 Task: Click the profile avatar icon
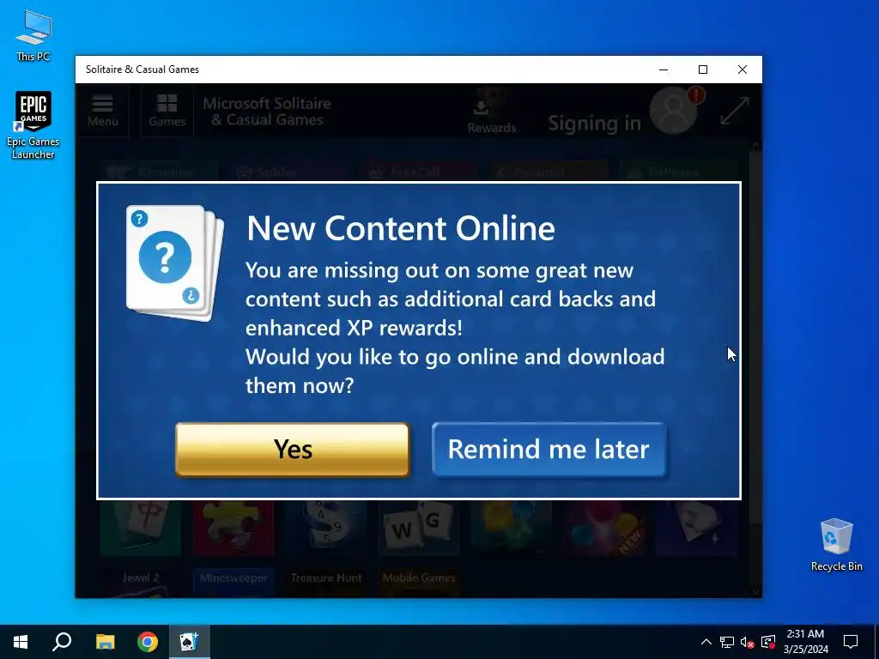[674, 111]
